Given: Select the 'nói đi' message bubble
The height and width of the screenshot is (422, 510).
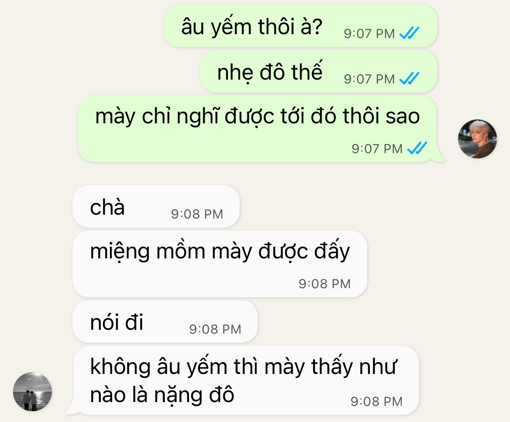Looking at the screenshot, I should pyautogui.click(x=165, y=322).
